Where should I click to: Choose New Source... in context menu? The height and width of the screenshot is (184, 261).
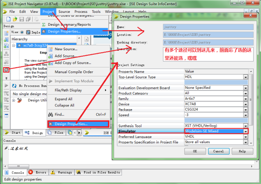coord(79,49)
